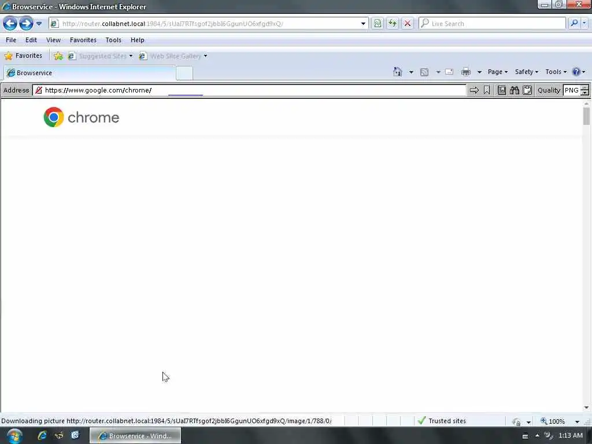592x444 pixels.
Task: Click the Browservice Go arrow icon
Action: click(474, 90)
